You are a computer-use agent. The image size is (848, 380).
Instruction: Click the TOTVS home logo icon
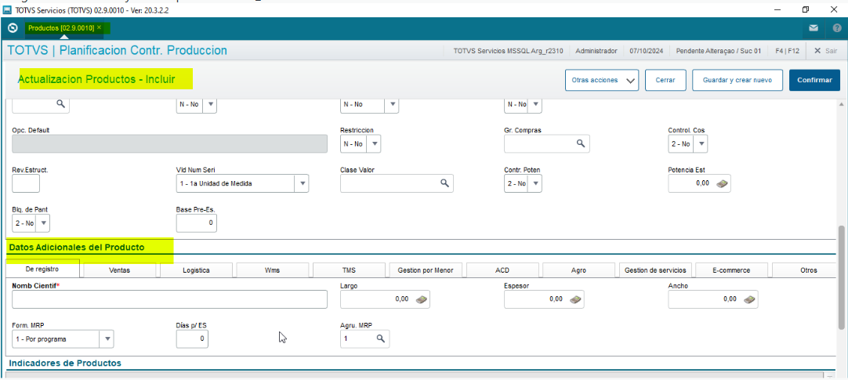13,28
